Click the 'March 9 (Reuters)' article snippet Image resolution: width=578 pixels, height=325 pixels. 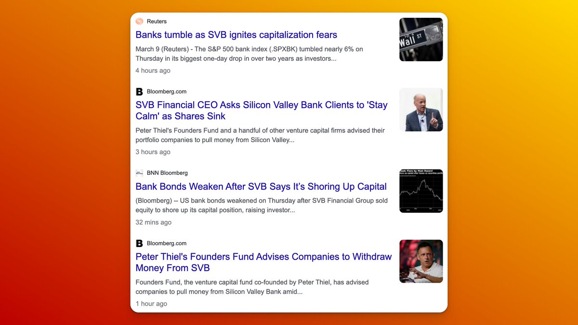pyautogui.click(x=249, y=53)
